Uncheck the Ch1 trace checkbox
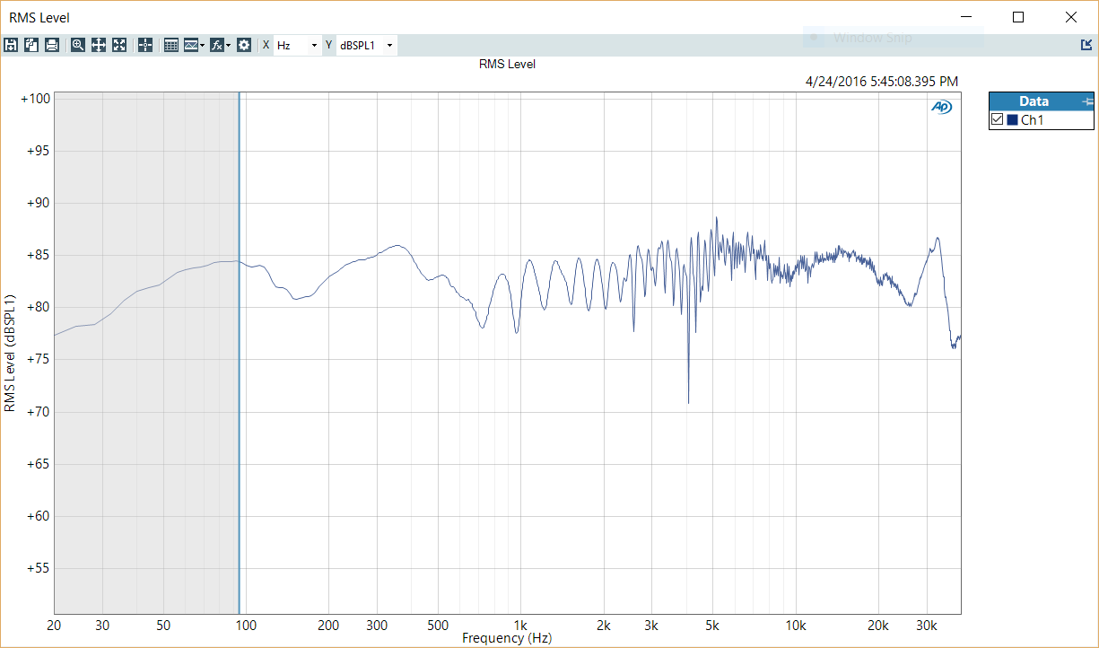The width and height of the screenshot is (1099, 648). pyautogui.click(x=997, y=120)
